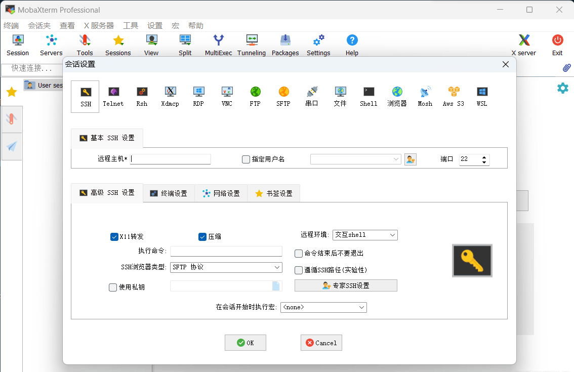Click the teal gear icon at right
This screenshot has height=372, width=574.
point(563,88)
